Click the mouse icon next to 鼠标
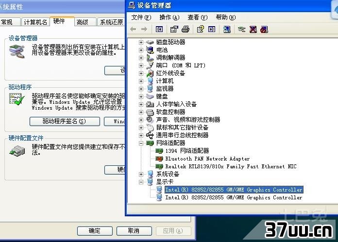The height and width of the screenshot is (242, 338). [150, 128]
